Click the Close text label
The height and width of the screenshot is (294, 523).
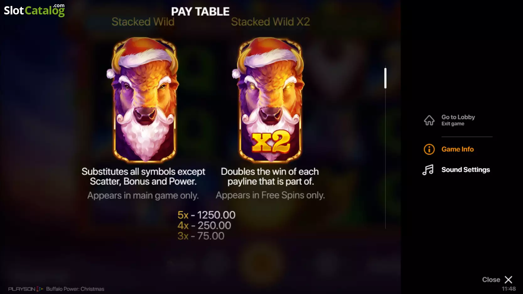coord(491,280)
